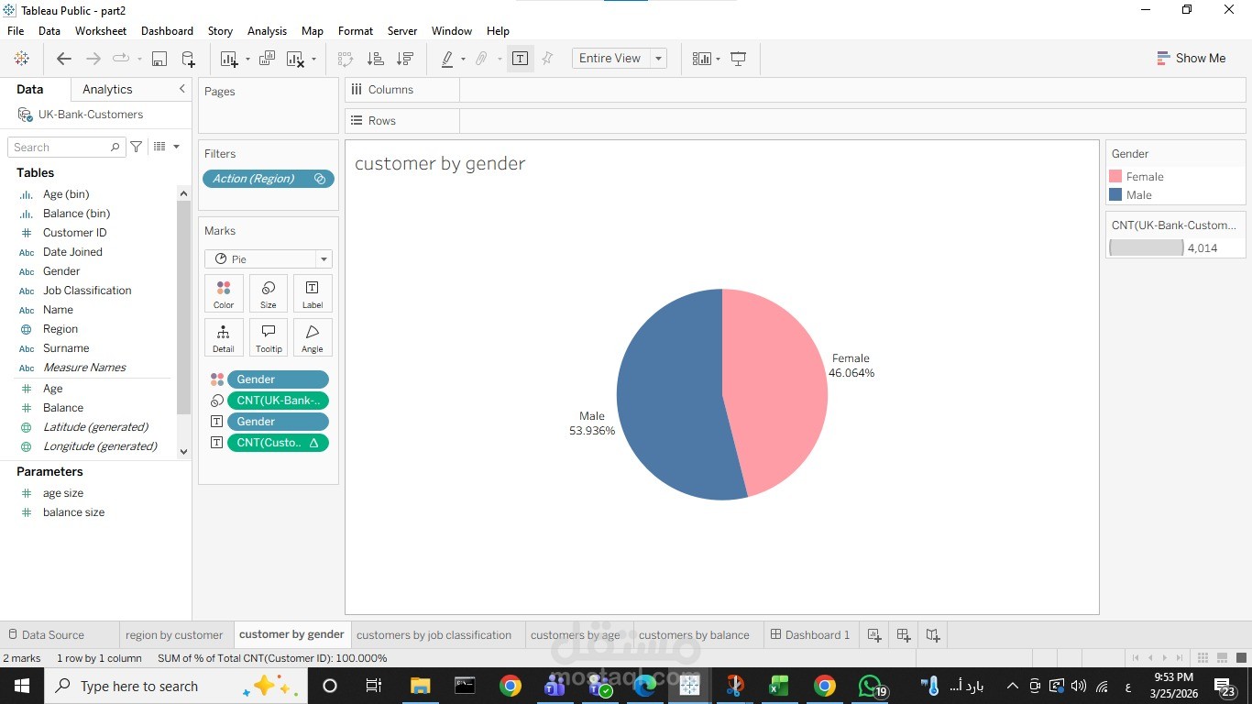Click the New Story tab icon at bottom
This screenshot has height=704, width=1252.
point(932,634)
